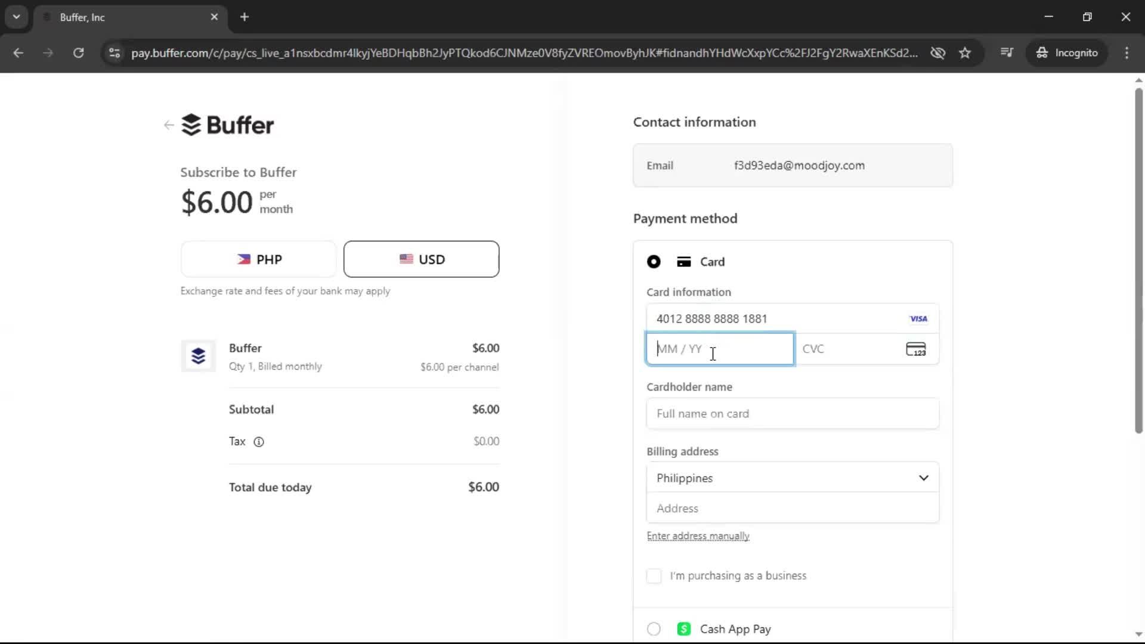Screen dimensions: 1145x644
Task: Click the Enter address manually link
Action: [x=698, y=535]
